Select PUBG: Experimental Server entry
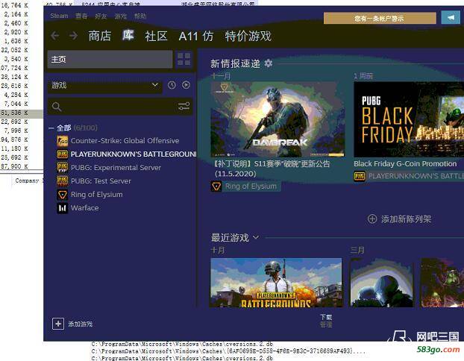 [116, 168]
